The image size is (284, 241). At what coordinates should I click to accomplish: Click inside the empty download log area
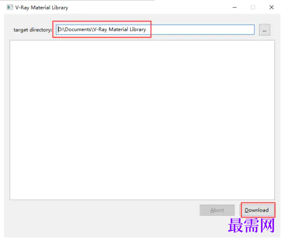coord(142,120)
